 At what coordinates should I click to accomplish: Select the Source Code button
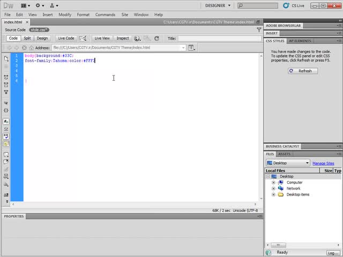[x=15, y=30]
